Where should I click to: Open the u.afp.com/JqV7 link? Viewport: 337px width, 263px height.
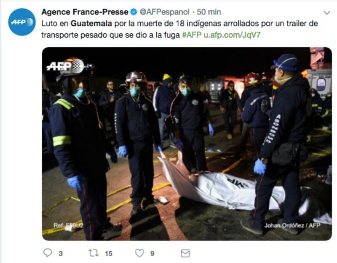click(232, 35)
